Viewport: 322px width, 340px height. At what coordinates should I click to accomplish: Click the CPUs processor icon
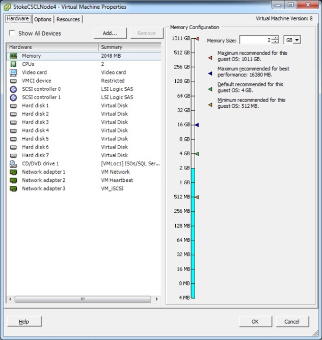pyautogui.click(x=13, y=64)
